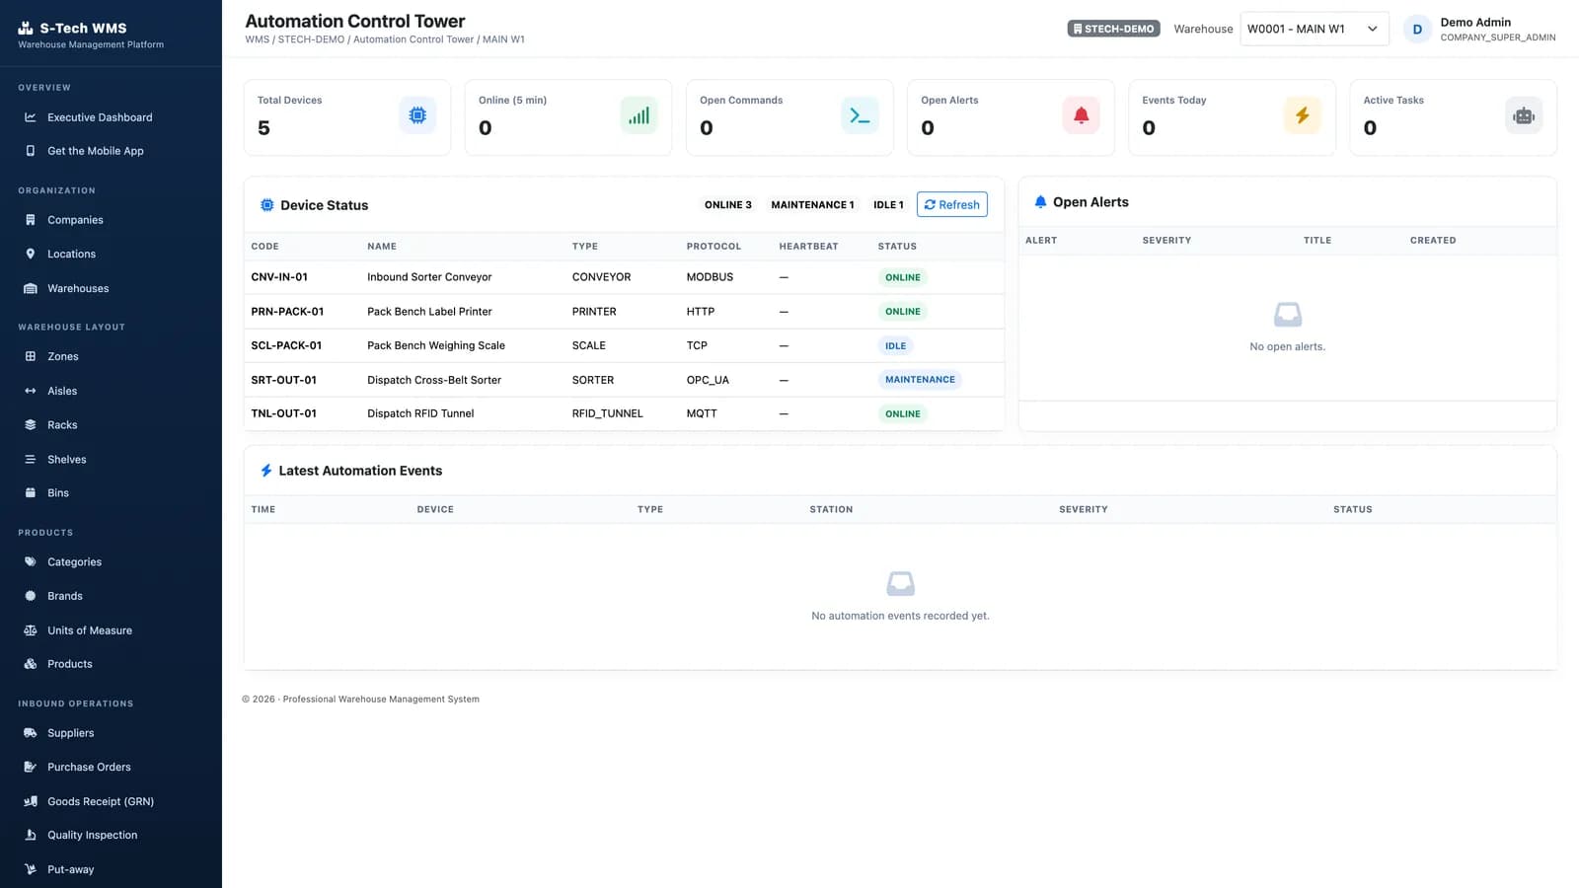Click the Online signal bars icon
This screenshot has height=888, width=1579.
tap(639, 115)
